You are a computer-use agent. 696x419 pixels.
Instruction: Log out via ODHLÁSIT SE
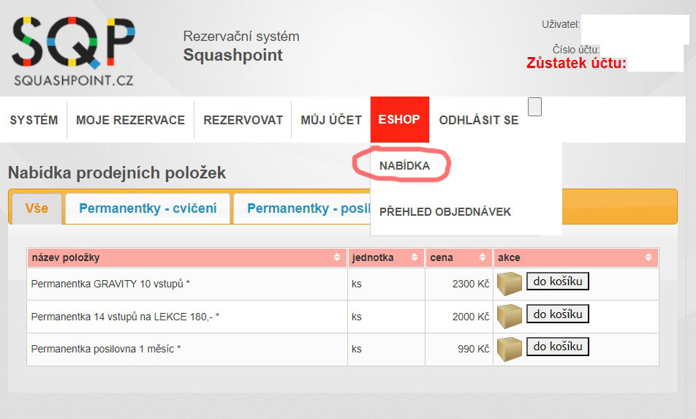pyautogui.click(x=478, y=120)
